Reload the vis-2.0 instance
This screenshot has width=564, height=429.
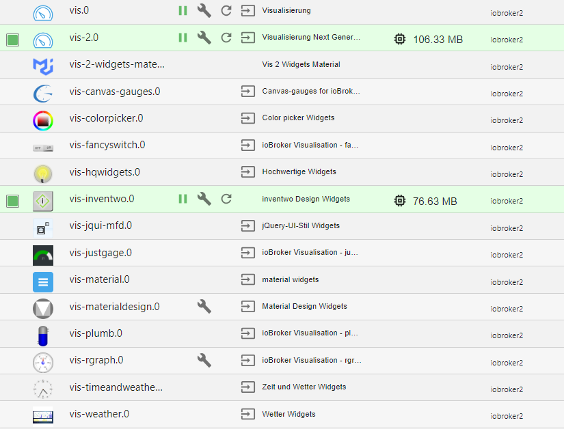tap(226, 38)
